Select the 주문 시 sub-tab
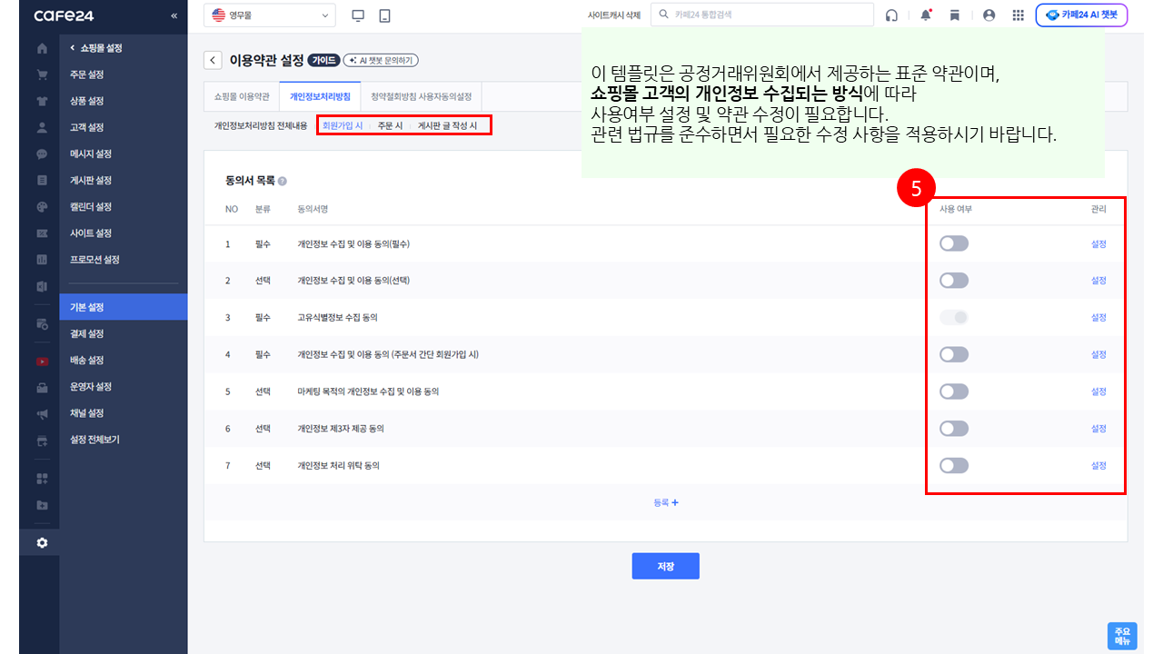The image size is (1163, 654). pyautogui.click(x=391, y=126)
